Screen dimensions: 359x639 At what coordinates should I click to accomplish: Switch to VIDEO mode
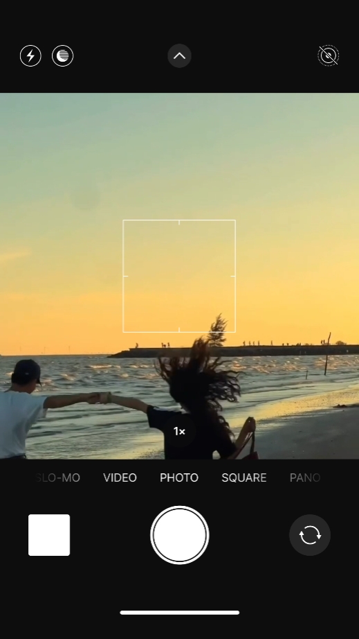click(120, 478)
